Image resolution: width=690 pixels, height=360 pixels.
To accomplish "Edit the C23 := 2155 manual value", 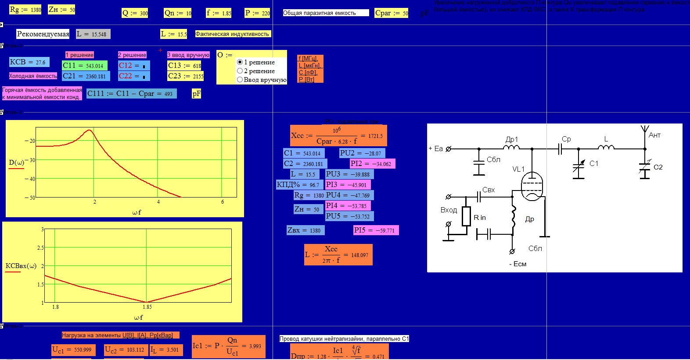I will (186, 76).
